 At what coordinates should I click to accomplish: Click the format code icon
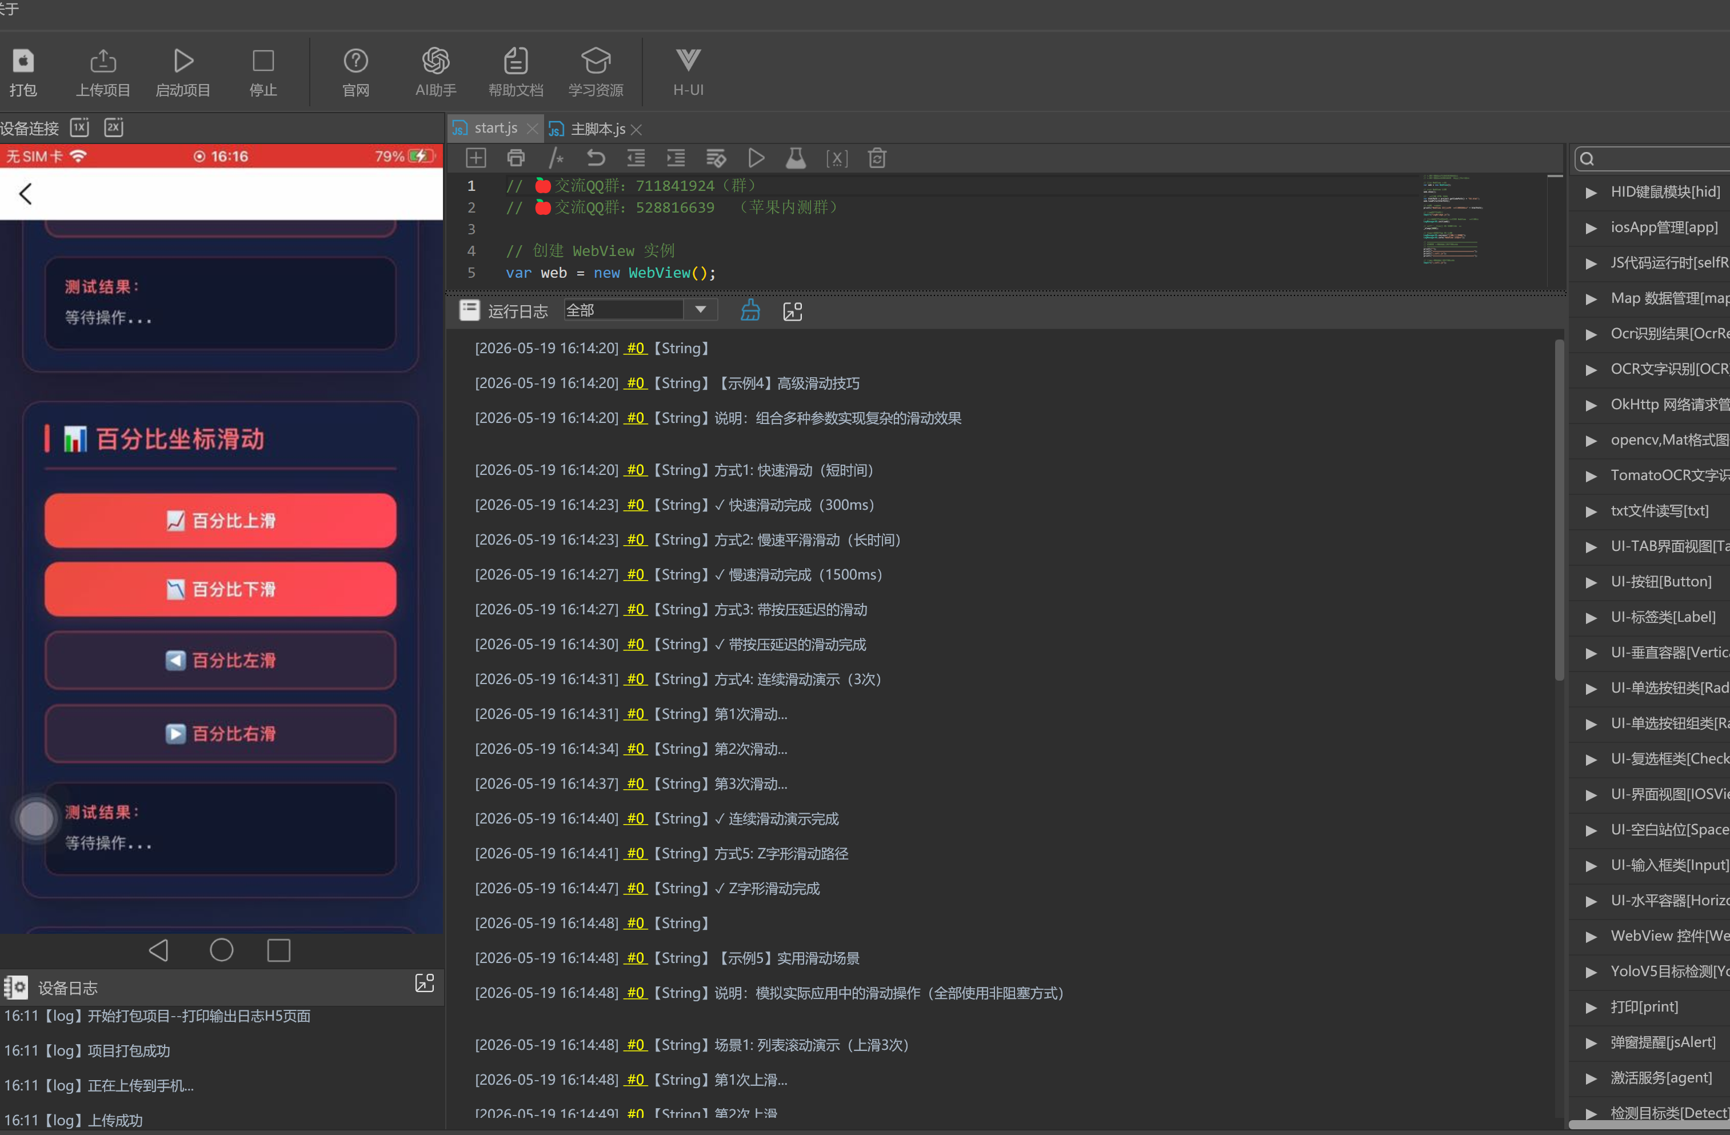(716, 158)
